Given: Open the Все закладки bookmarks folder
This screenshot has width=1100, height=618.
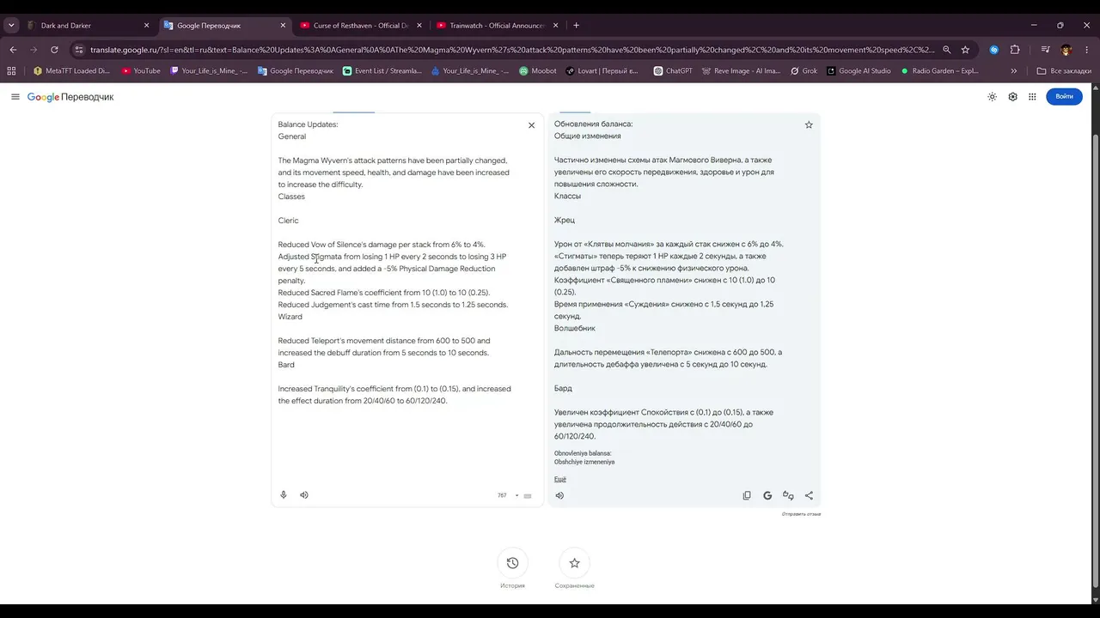Looking at the screenshot, I should coord(1064,71).
